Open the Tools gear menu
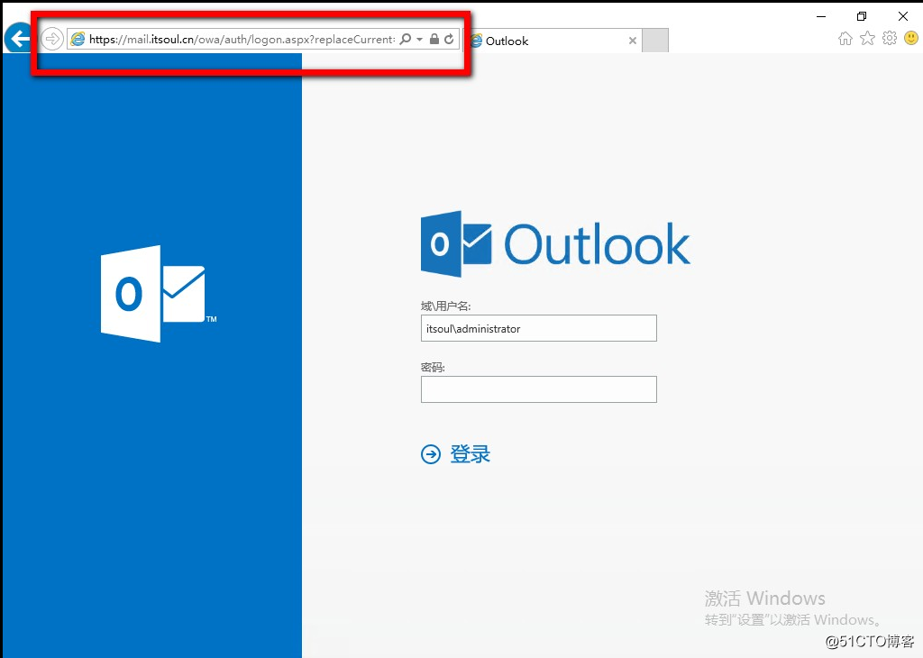The height and width of the screenshot is (658, 923). [x=890, y=39]
